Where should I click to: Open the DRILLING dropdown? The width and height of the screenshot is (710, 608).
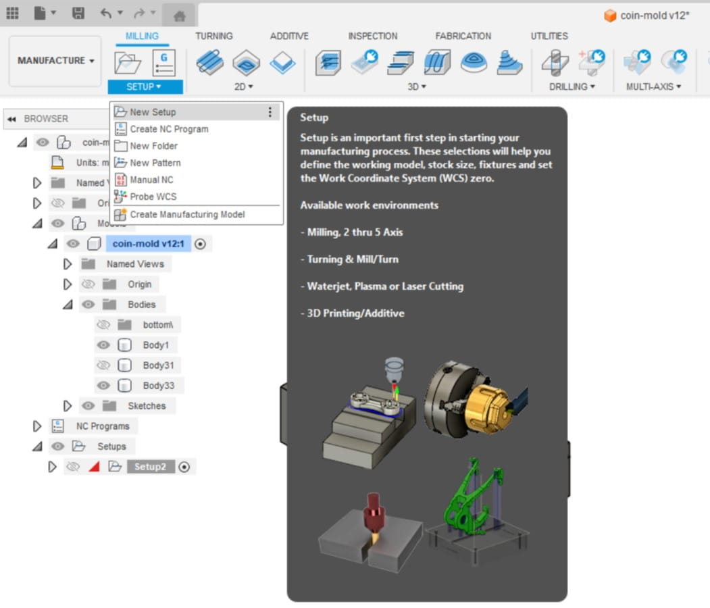point(572,86)
